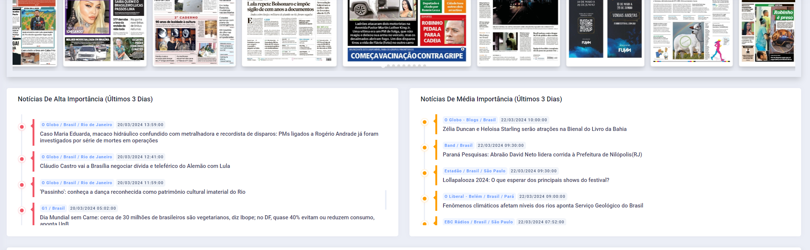This screenshot has height=250, width=810.
Task: Open headline 'Caso Maria Eduarda, macaco hidráulico confundido'
Action: (x=209, y=137)
